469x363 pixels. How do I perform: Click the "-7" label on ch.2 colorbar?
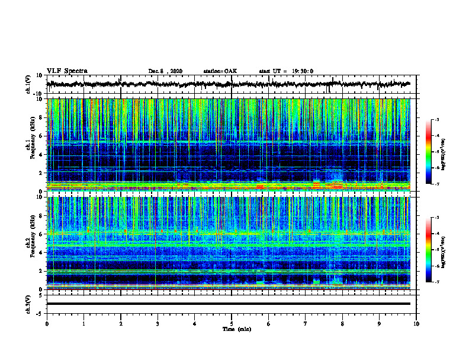[437, 282]
